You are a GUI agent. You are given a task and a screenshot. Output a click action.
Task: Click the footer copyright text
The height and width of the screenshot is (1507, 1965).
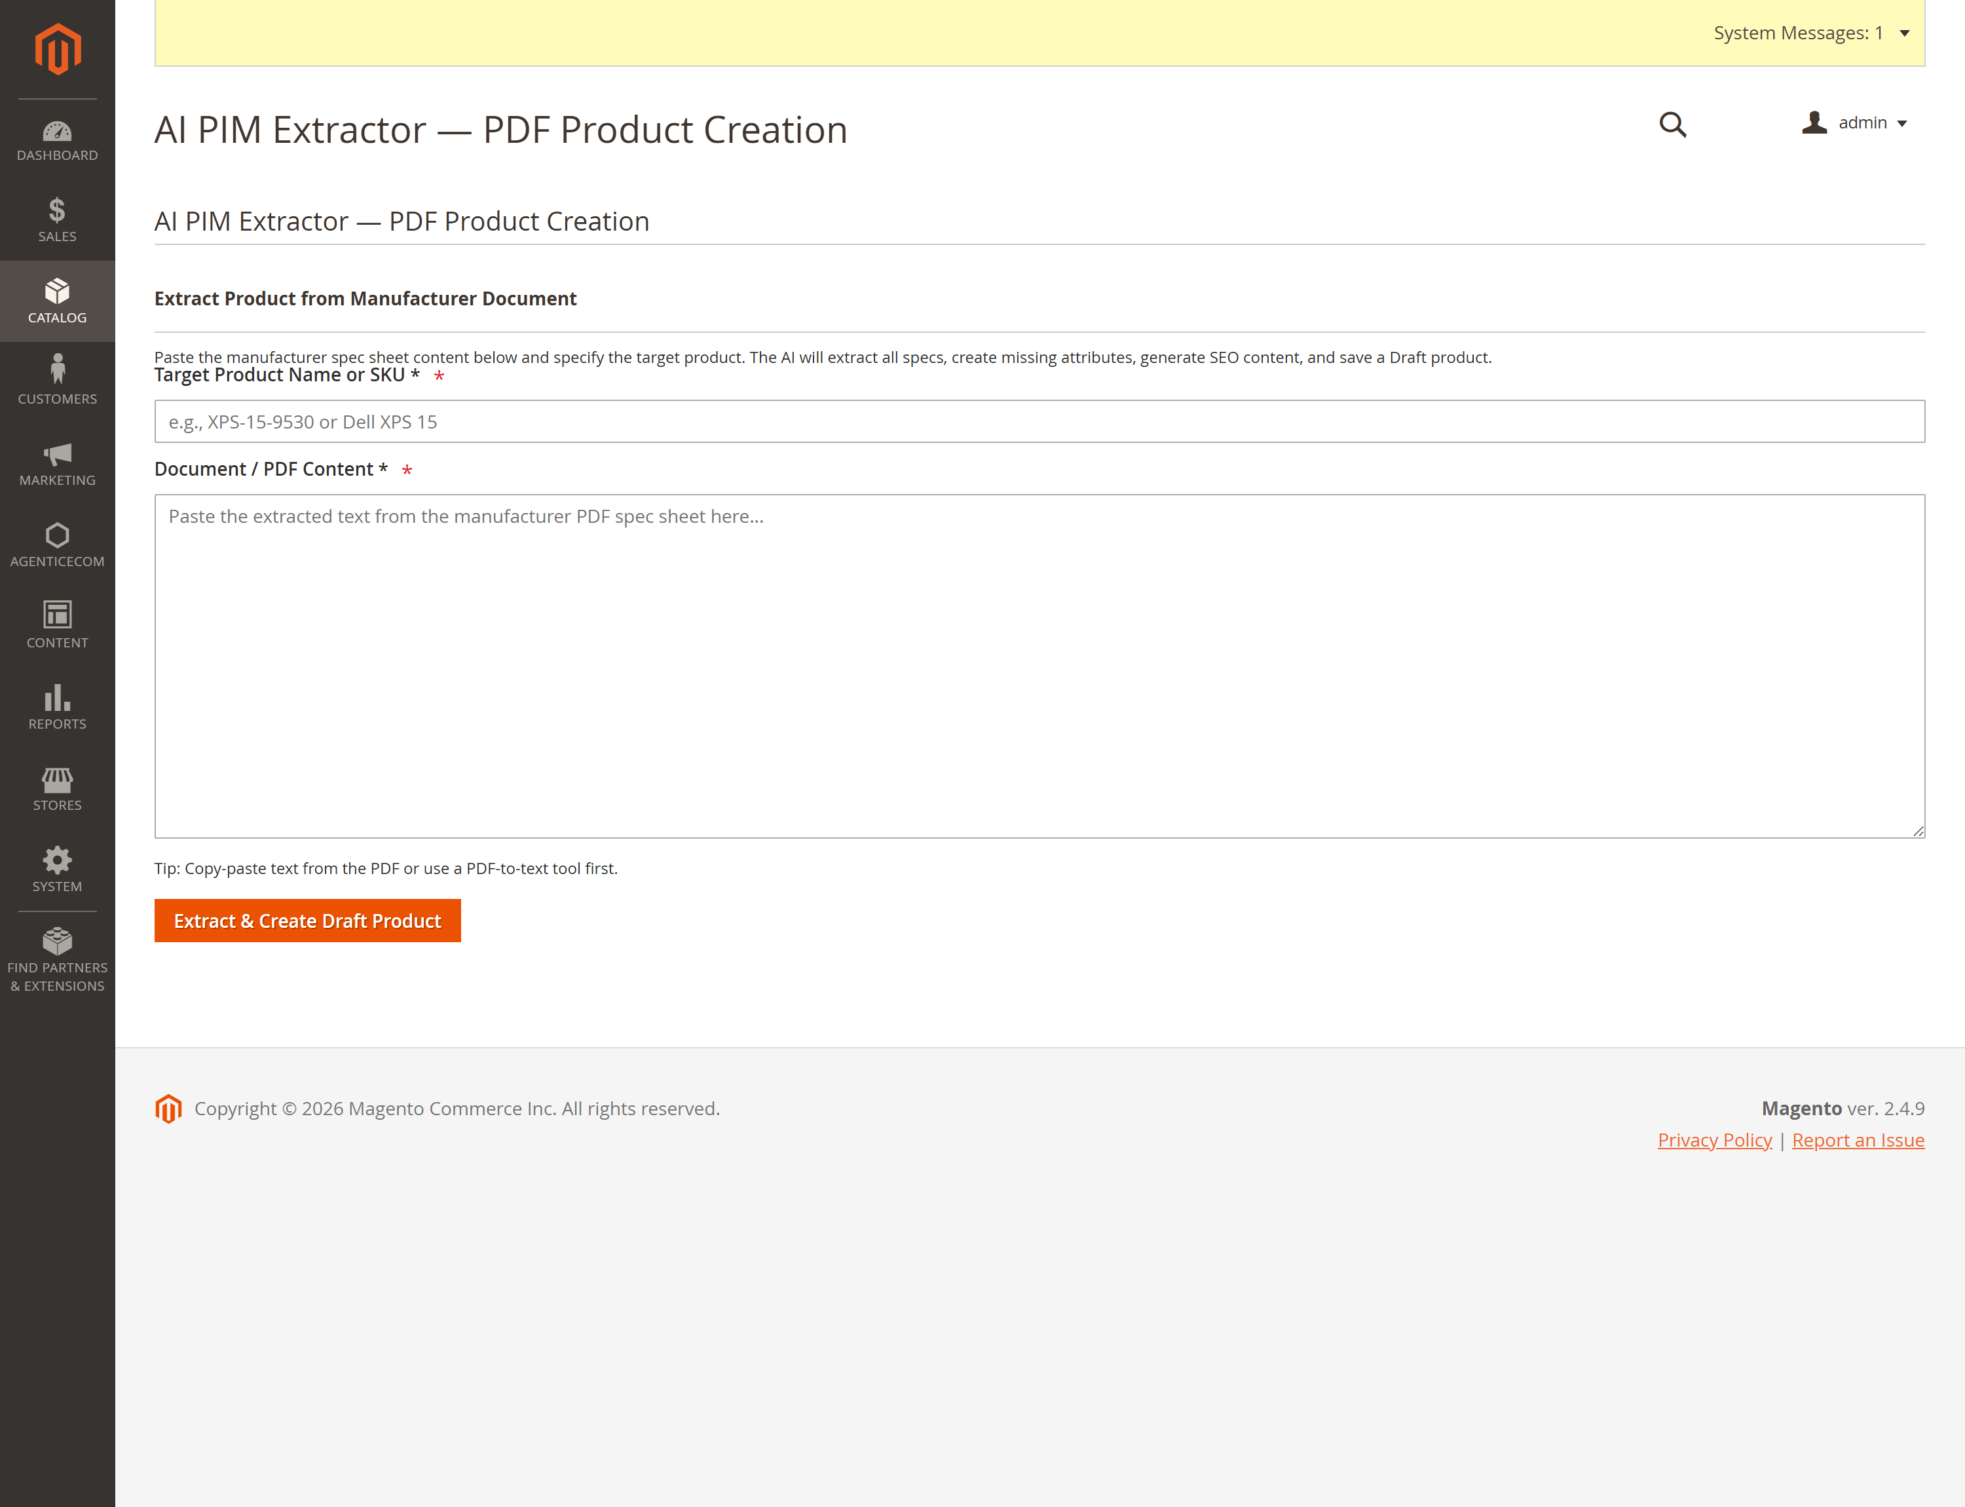pos(457,1109)
